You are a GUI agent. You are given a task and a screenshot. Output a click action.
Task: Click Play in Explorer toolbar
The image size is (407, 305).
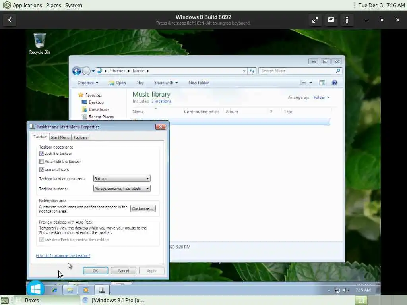140,83
